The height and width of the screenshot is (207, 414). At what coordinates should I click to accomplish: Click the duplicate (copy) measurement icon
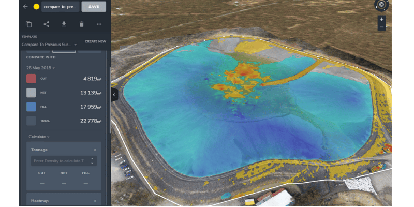tap(29, 24)
